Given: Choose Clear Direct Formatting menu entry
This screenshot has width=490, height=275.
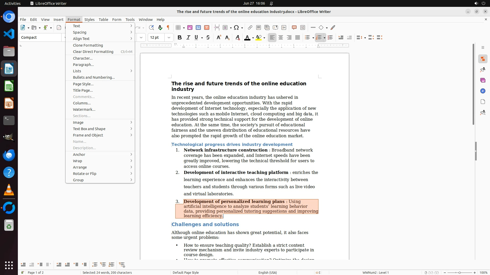Looking at the screenshot, I should coord(93,52).
